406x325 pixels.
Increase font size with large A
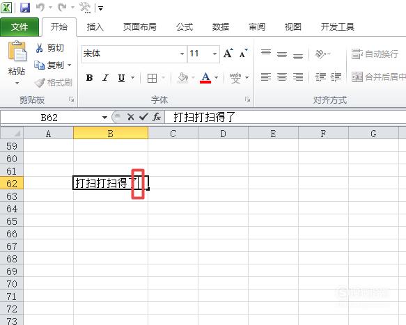coord(228,54)
